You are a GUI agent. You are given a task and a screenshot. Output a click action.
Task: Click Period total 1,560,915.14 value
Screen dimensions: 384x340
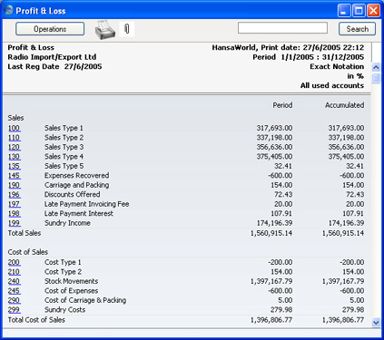tap(271, 233)
